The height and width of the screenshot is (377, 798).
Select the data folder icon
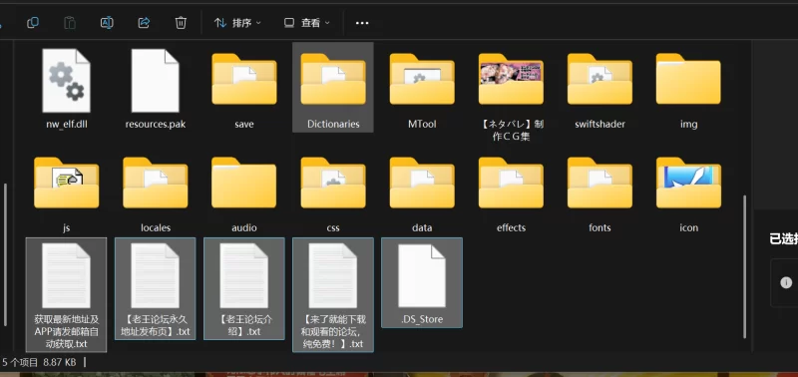[x=422, y=184]
